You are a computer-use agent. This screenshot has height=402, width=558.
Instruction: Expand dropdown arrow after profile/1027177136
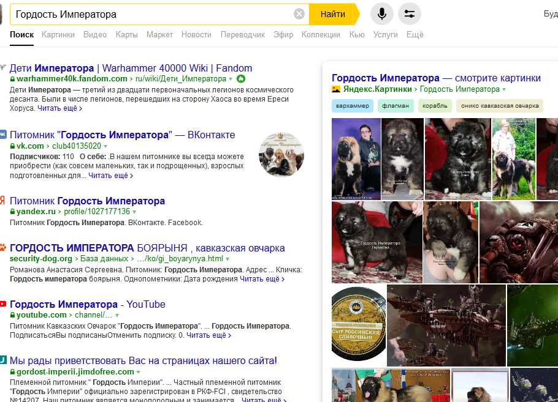(134, 212)
